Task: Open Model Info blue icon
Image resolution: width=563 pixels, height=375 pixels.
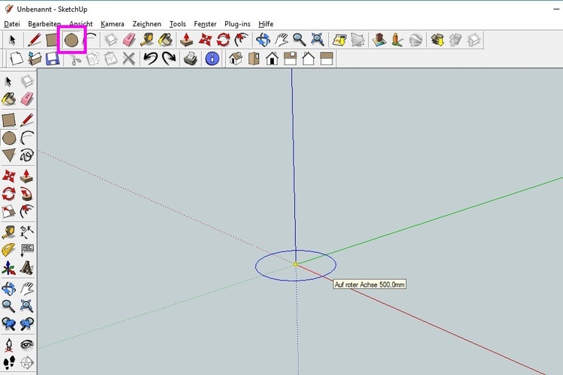Action: click(212, 58)
